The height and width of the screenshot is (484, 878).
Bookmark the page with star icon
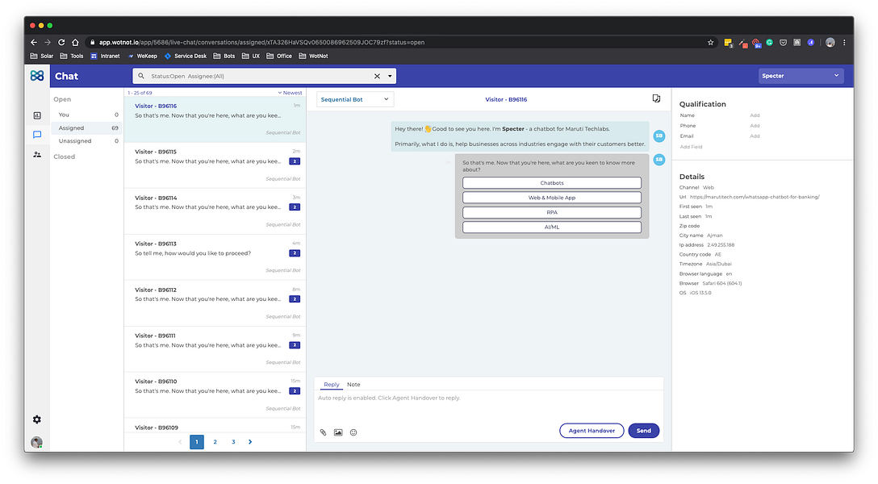pyautogui.click(x=711, y=42)
